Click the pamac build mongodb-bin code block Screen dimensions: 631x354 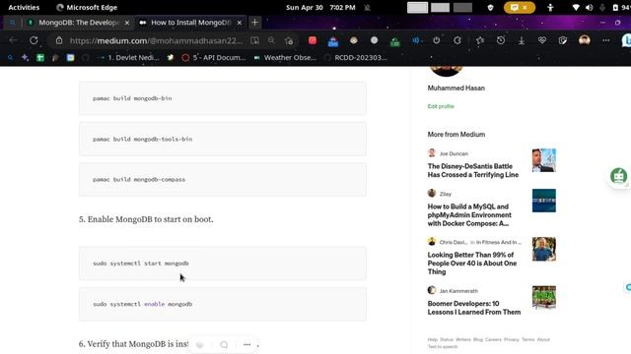tap(223, 98)
